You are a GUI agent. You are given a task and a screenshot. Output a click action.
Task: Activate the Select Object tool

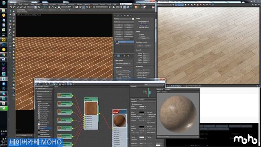click(x=35, y=7)
